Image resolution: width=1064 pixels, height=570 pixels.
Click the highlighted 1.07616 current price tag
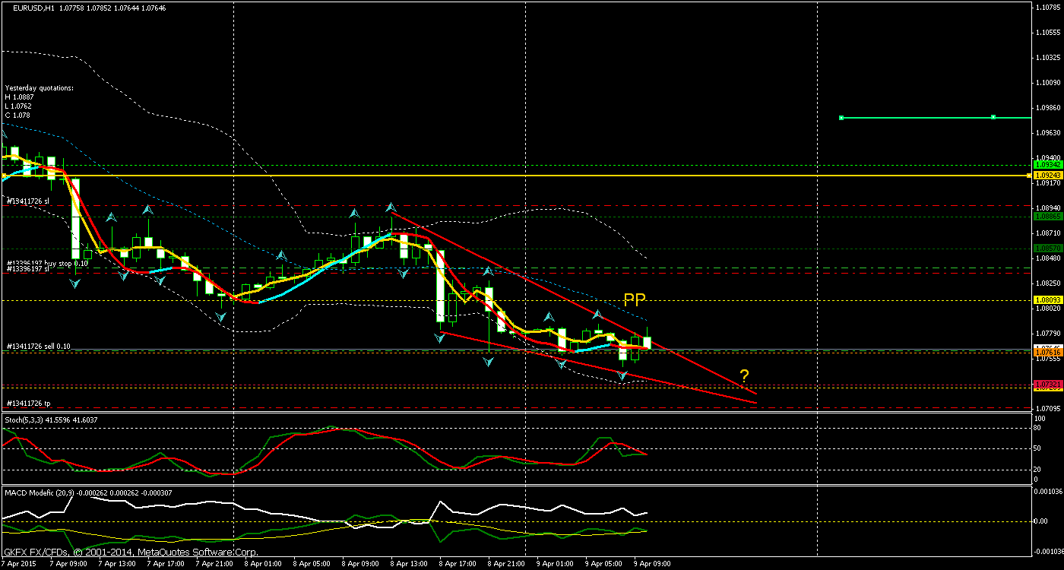click(1047, 351)
